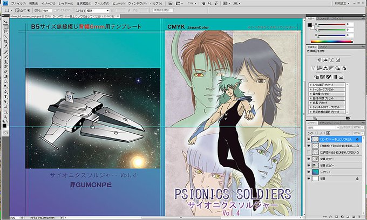Select the Rectangular Marquee tool in toolbox
Viewport: 367px width, 220px height.
[x=5, y=27]
